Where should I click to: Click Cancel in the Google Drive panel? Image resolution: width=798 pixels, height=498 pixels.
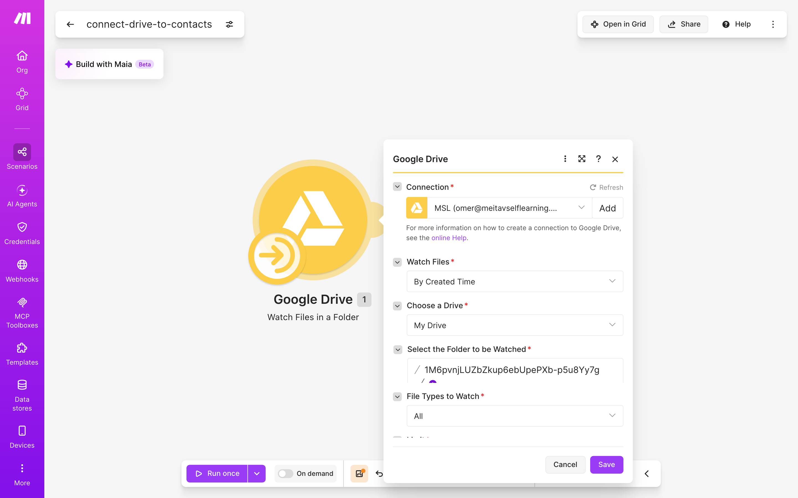point(565,465)
